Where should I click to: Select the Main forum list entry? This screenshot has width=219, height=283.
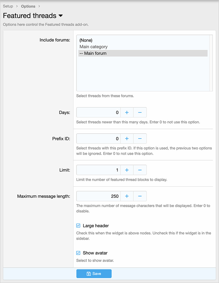click(93, 53)
